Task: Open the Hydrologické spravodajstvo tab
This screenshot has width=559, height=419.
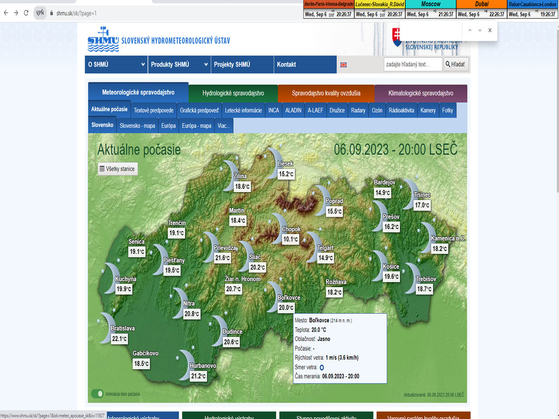Action: (x=233, y=93)
